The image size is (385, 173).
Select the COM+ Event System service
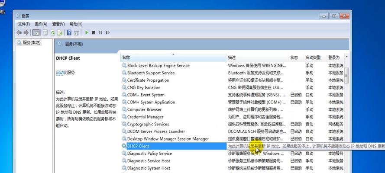(233, 95)
